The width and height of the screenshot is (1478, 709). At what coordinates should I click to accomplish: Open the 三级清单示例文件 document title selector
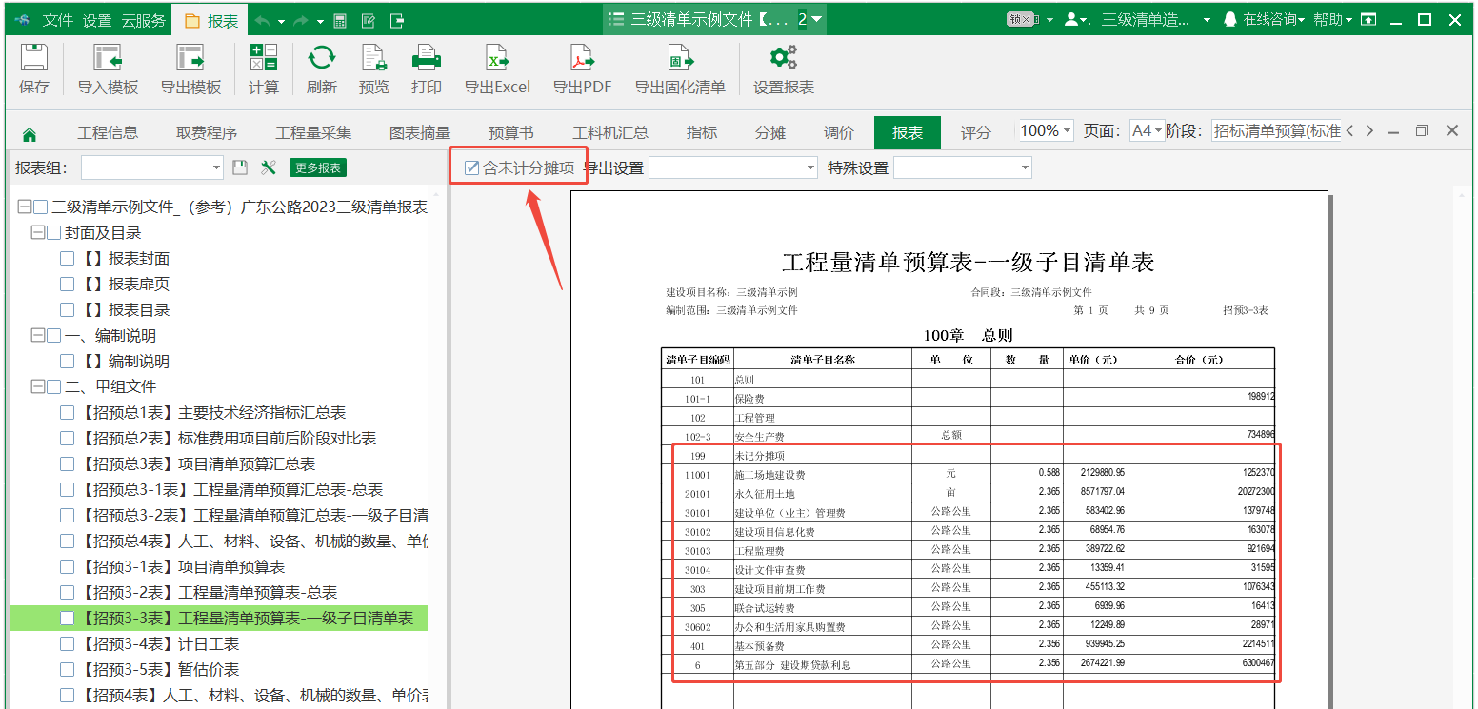715,19
